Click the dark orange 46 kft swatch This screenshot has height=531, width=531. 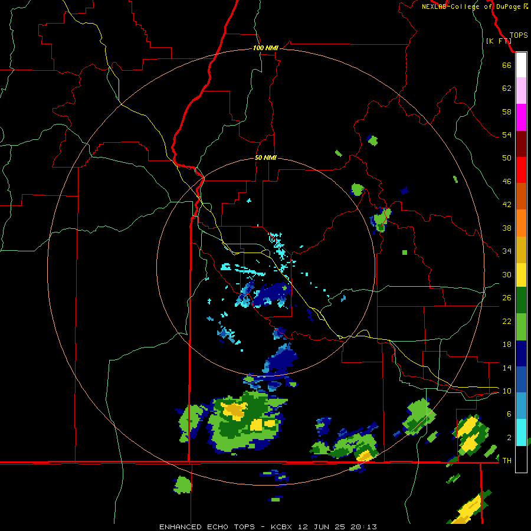(x=521, y=196)
